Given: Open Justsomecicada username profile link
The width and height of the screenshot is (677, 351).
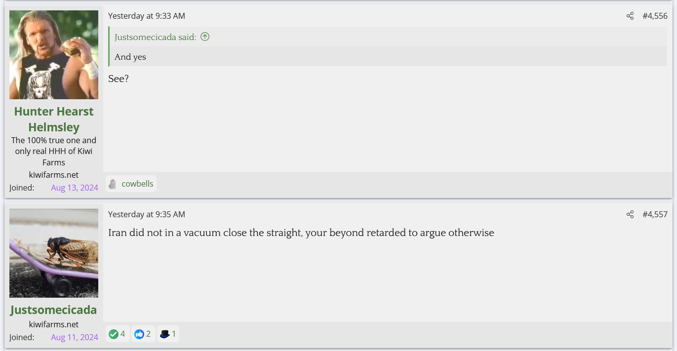Looking at the screenshot, I should point(54,310).
